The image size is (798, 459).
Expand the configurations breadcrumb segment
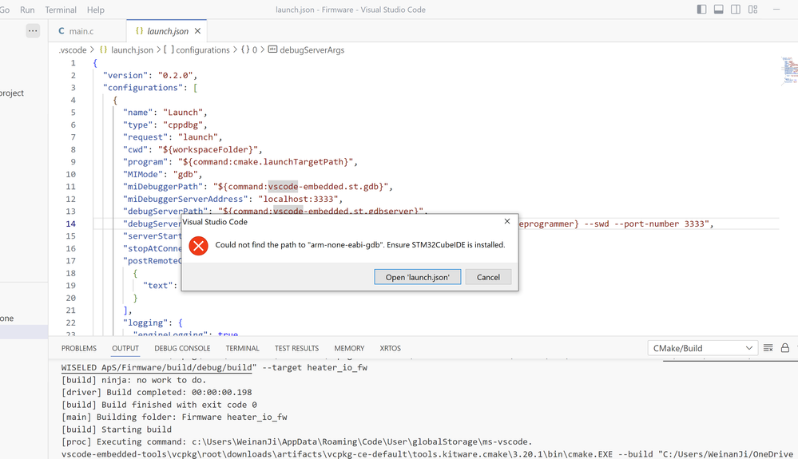point(202,49)
